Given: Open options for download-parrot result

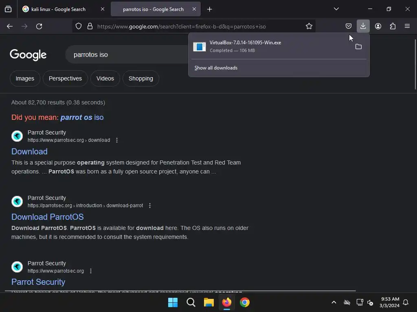Looking at the screenshot, I should pos(150,206).
